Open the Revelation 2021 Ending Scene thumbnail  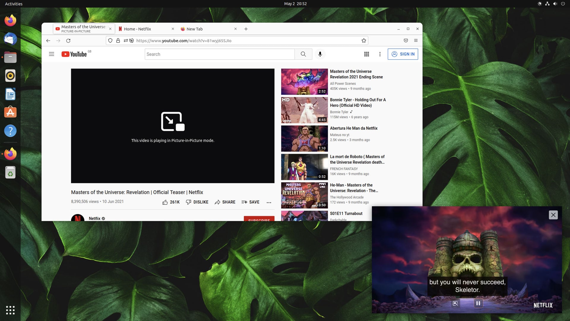[304, 82]
